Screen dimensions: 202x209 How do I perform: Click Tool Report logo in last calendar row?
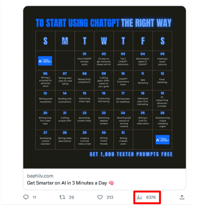162,140
